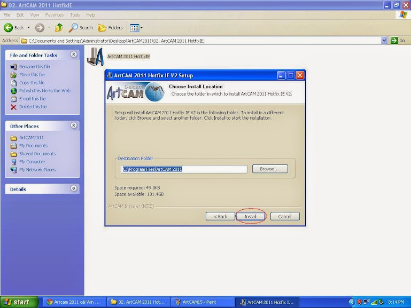Click the Search toolbar button
Viewport: 411px width, 308px height.
[x=81, y=27]
